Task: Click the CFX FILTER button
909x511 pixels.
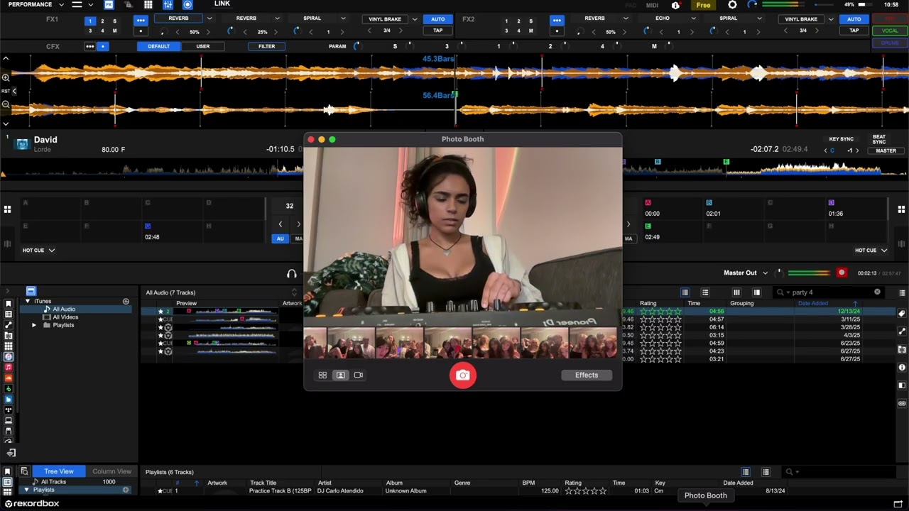Action: coord(267,46)
